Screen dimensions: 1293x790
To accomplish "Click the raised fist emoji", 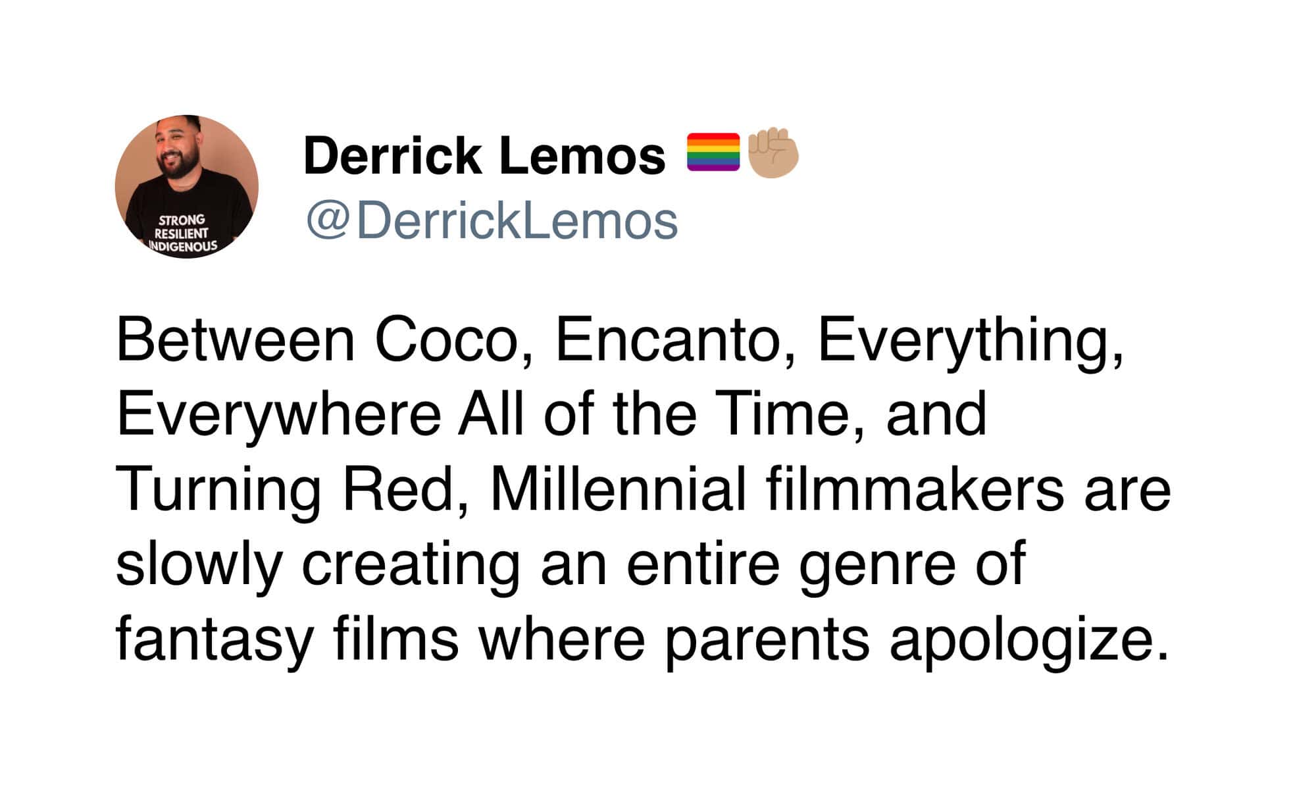I will click(773, 153).
